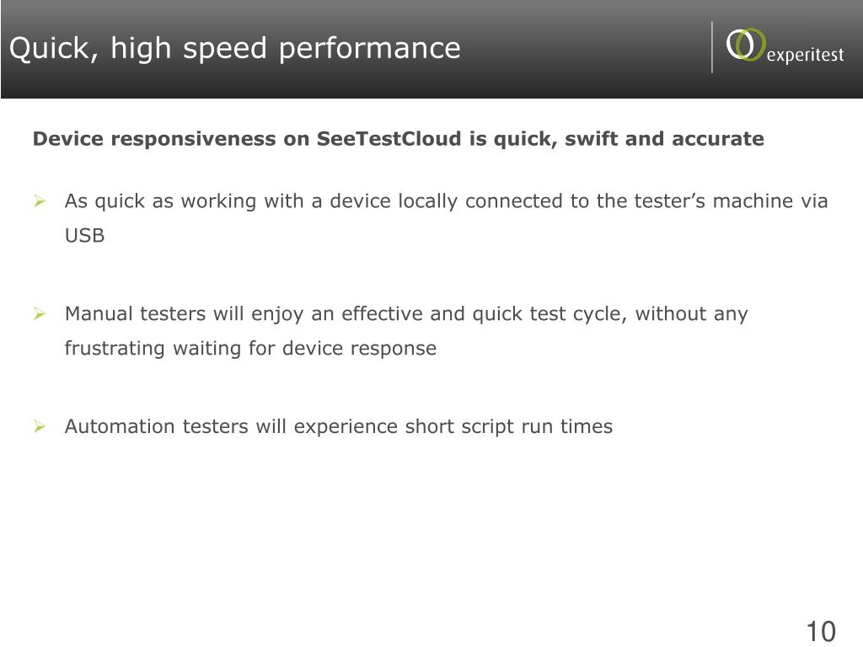Click the word SeeTestCloud in heading

[x=389, y=139]
